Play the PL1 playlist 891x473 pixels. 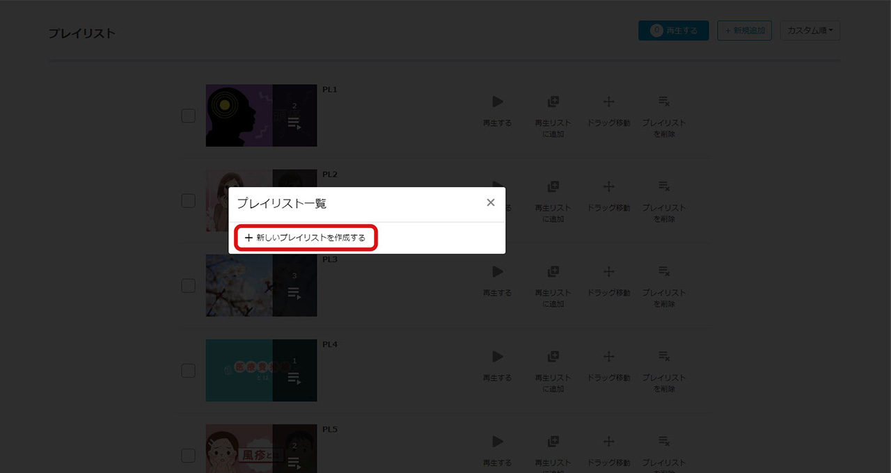pos(497,111)
